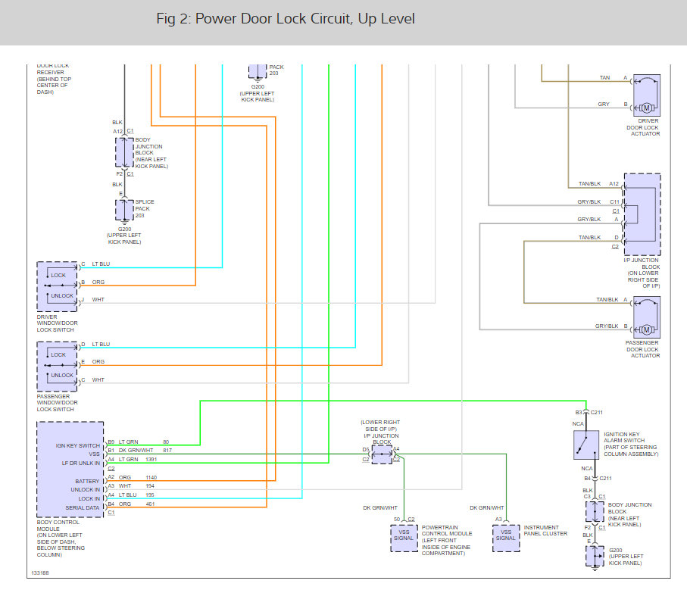Click the 'POWERTRAIN CONTROL MODULE' label
This screenshot has width=687, height=593.
click(x=446, y=541)
